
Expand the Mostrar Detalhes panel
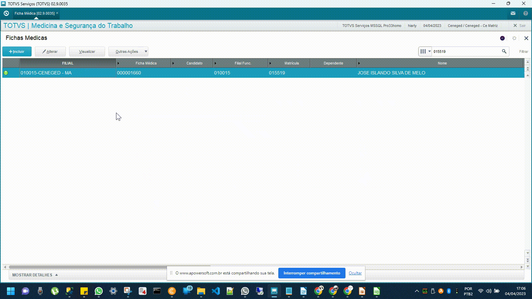[35, 275]
